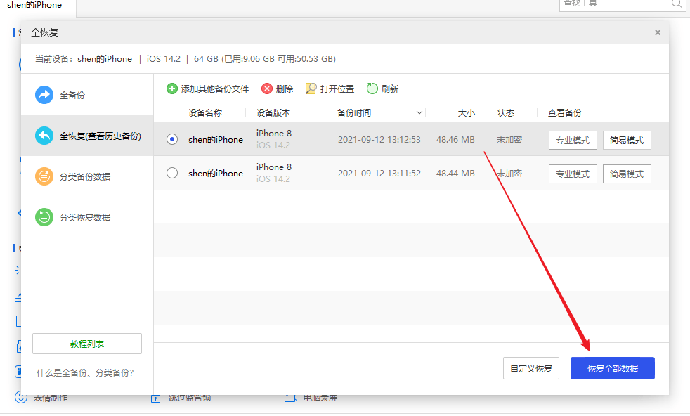Viewport: 690px width, 416px height.
Task: Click 未加密 status in the 13:12:53 row
Action: tap(509, 140)
